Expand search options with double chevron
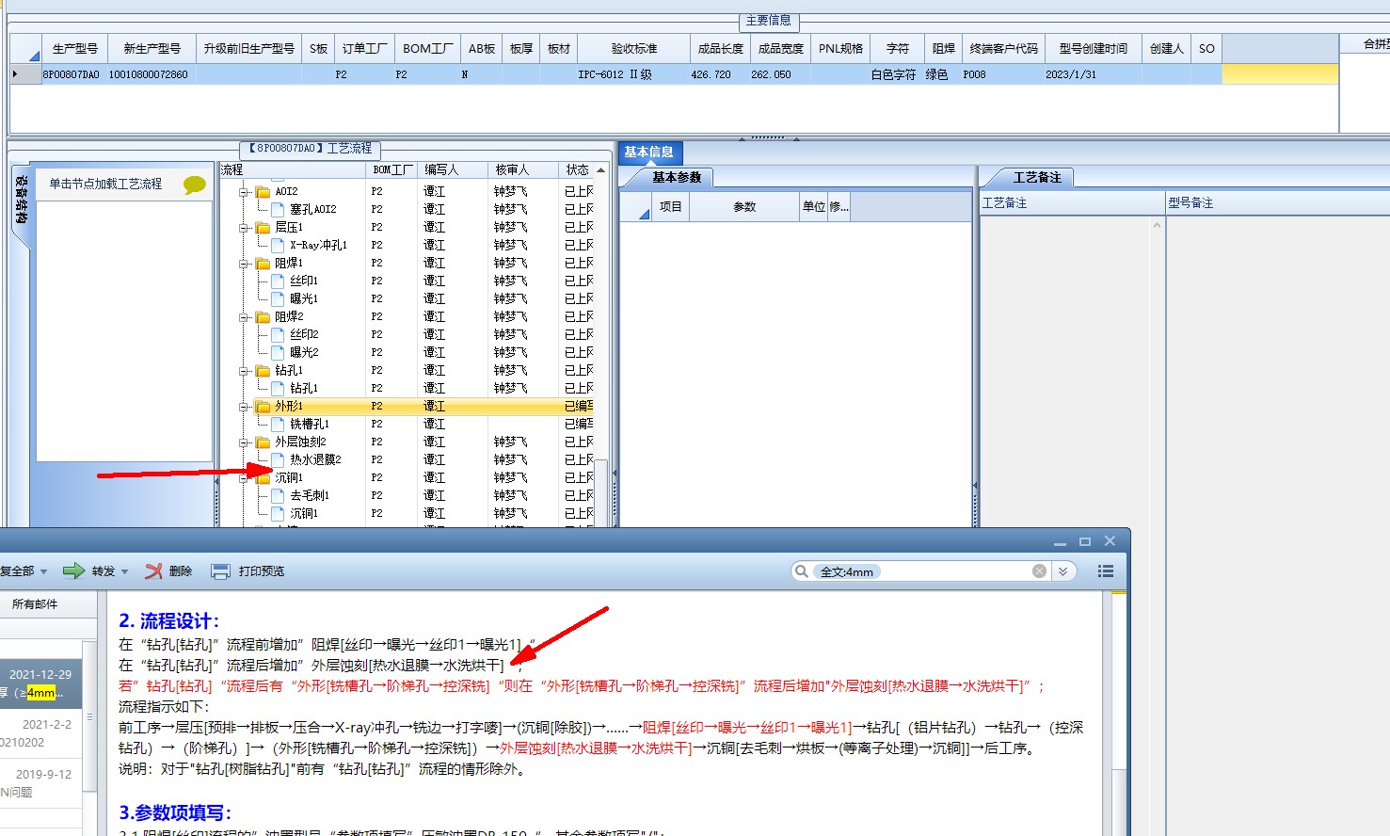This screenshot has height=836, width=1390. click(x=1063, y=571)
